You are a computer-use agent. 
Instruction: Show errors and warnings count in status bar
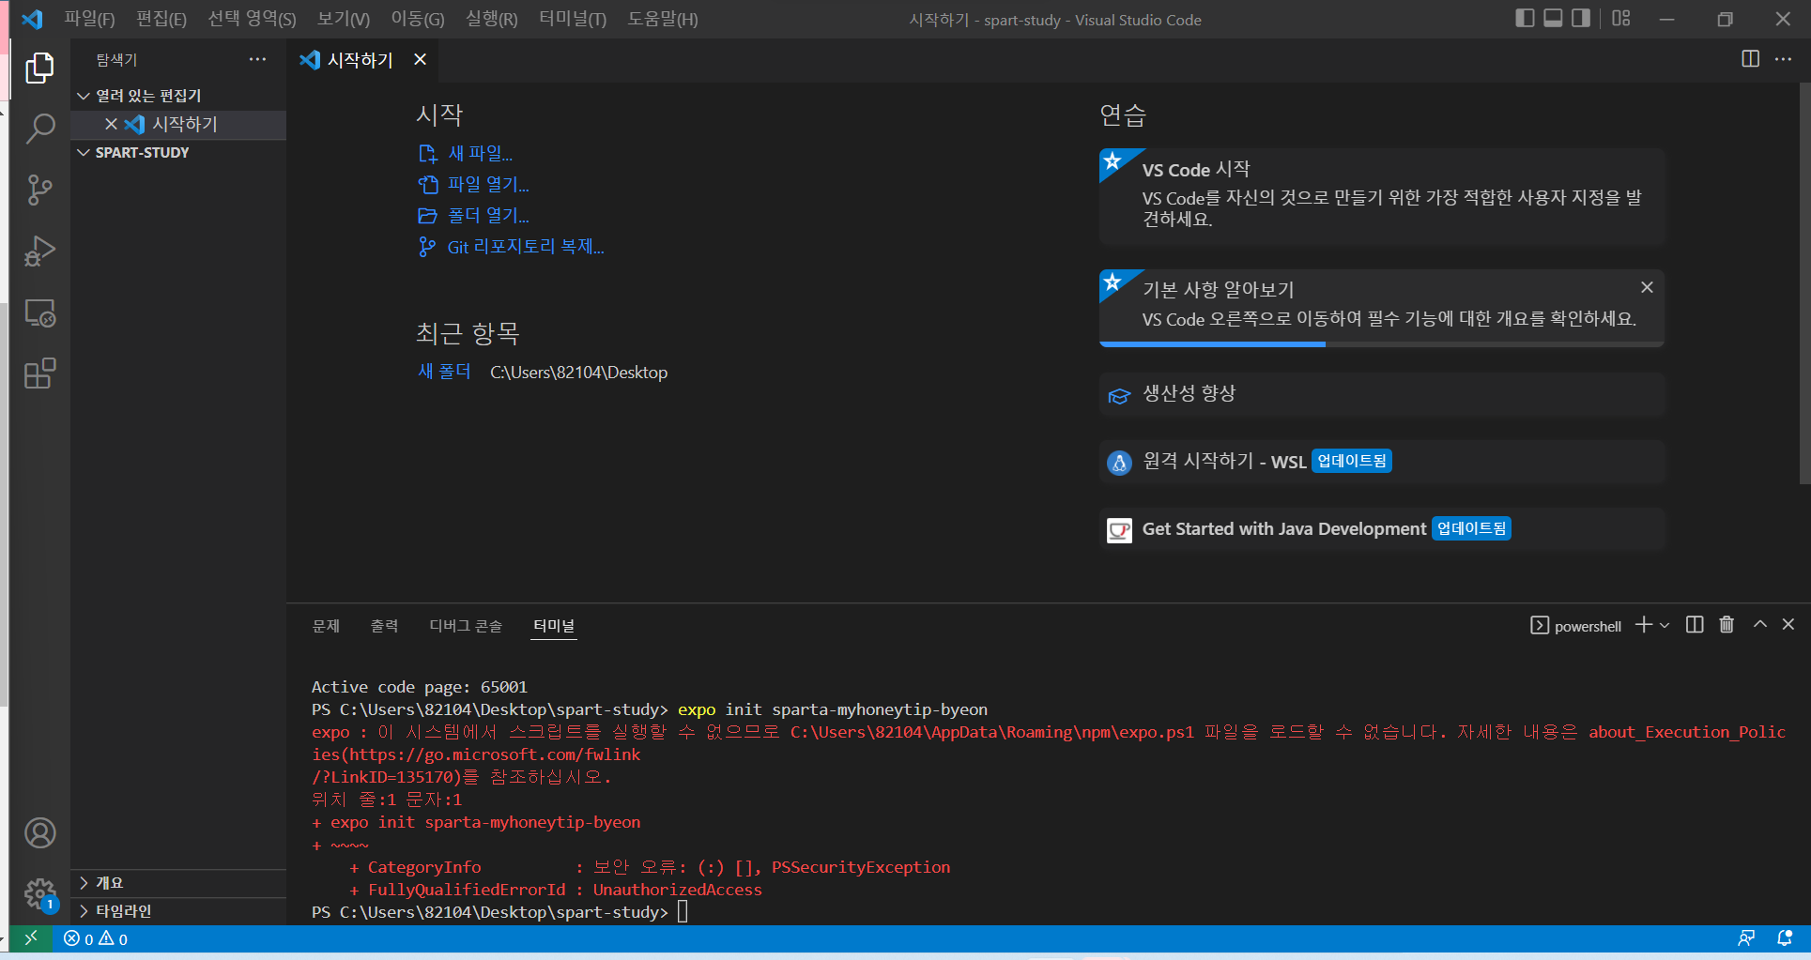click(96, 938)
